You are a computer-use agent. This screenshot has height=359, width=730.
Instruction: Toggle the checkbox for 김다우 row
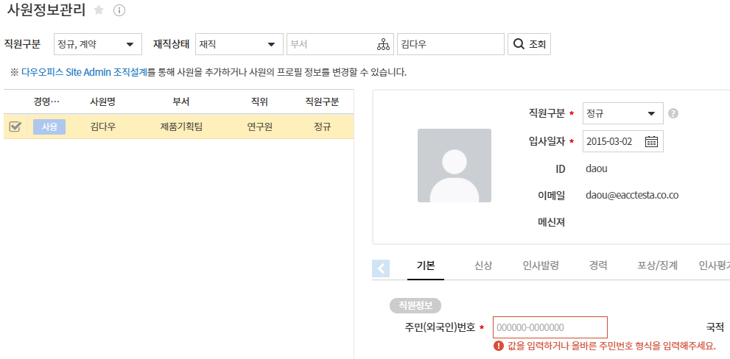(15, 127)
